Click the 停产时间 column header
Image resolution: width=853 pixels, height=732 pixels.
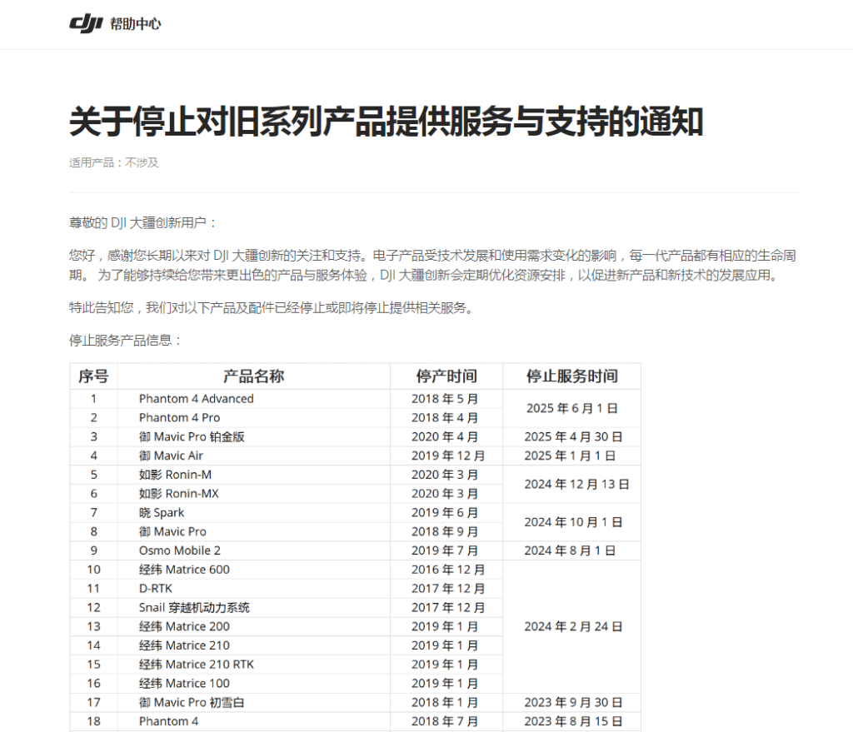446,376
